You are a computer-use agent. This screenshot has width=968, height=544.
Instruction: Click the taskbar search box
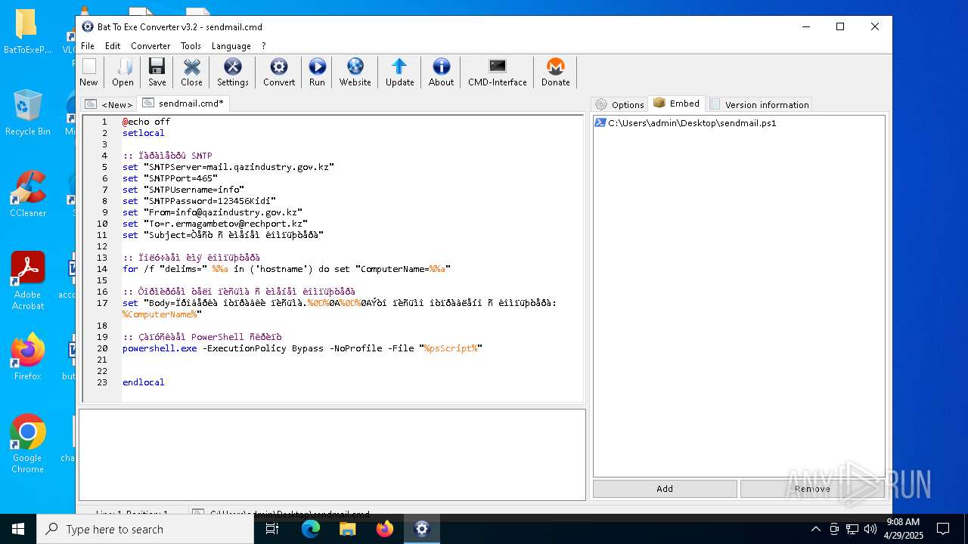point(145,529)
